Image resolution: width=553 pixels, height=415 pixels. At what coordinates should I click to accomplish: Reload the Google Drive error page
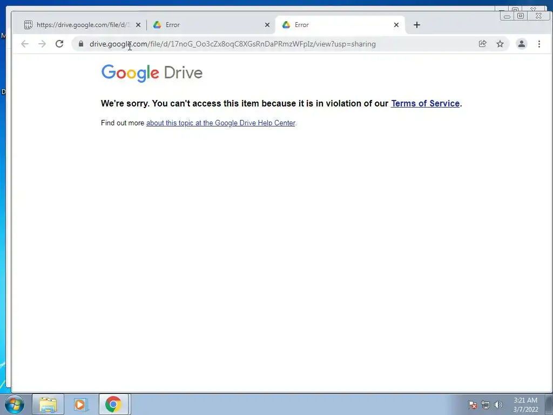(59, 44)
